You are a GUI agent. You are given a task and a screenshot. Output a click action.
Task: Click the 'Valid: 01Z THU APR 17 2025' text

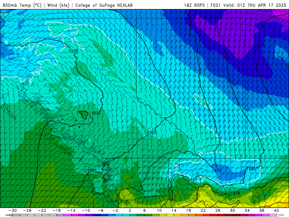point(255,5)
